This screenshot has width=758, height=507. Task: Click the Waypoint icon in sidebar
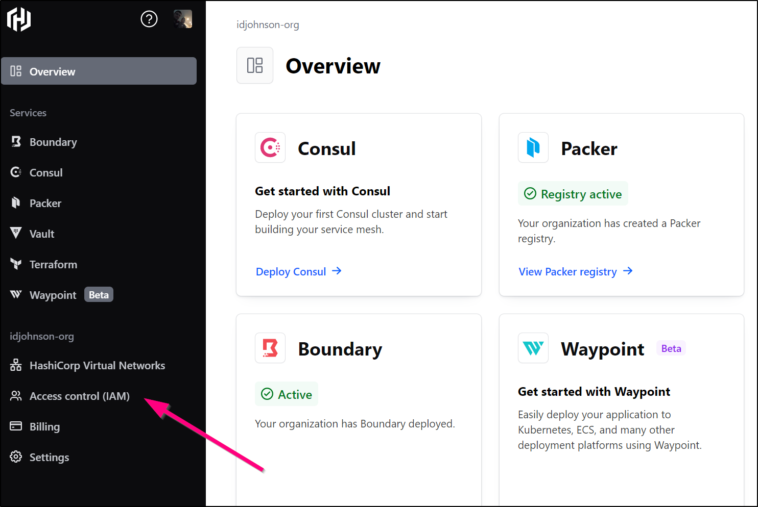tap(16, 295)
